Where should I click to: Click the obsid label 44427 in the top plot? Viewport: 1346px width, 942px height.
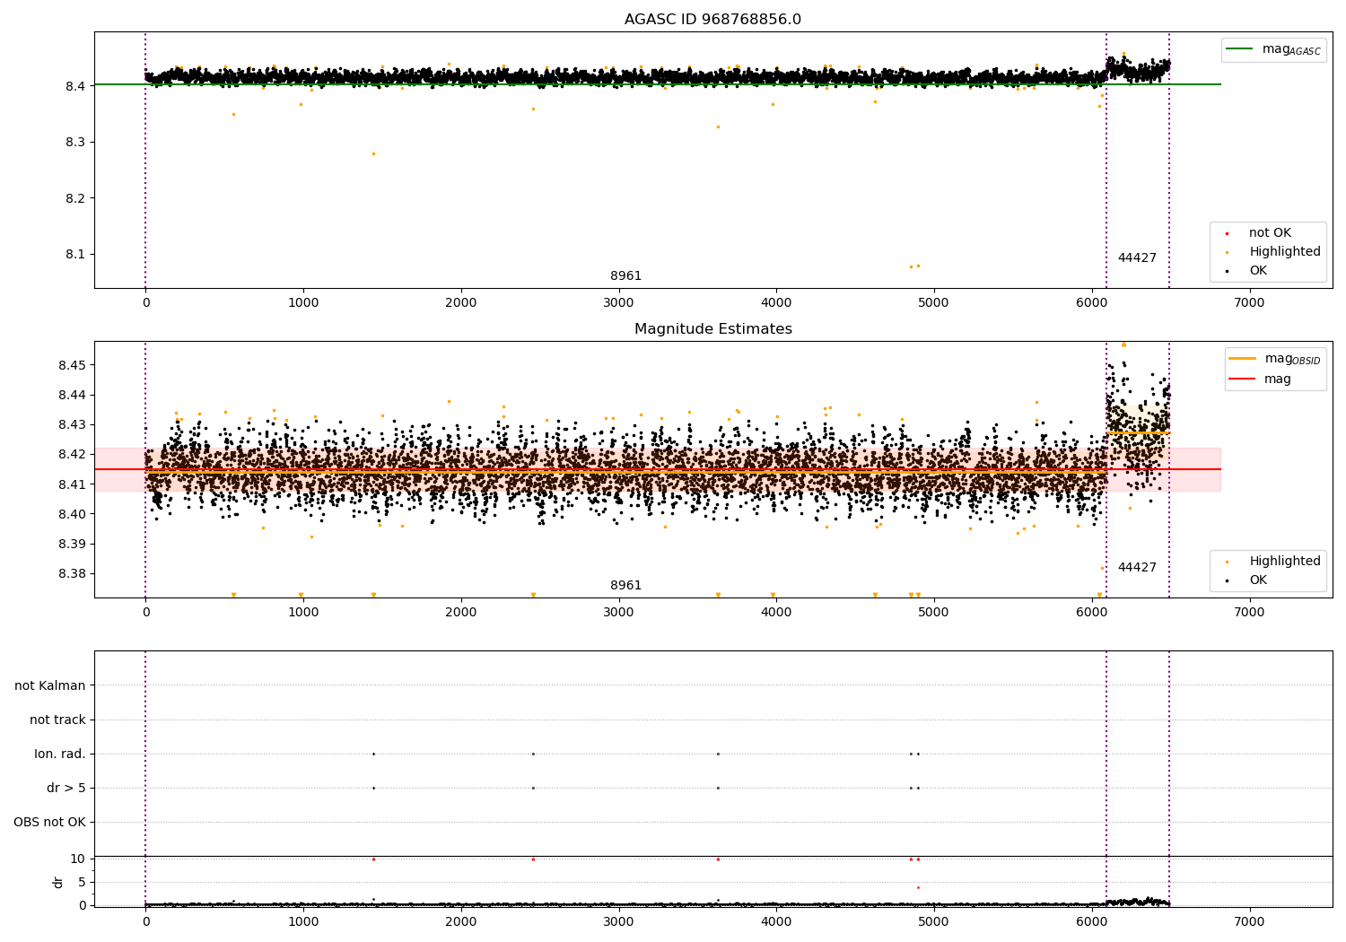[1137, 258]
